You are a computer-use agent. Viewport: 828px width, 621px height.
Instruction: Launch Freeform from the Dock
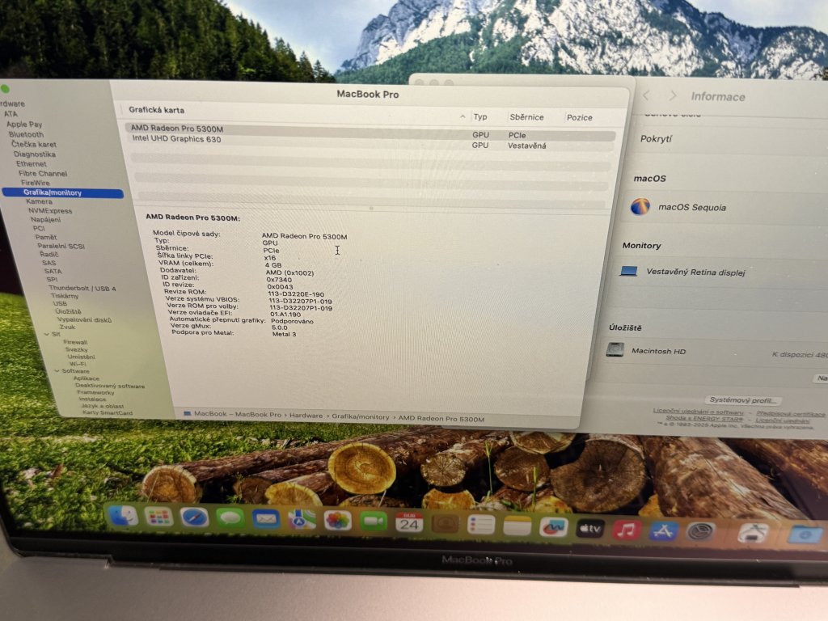point(553,527)
